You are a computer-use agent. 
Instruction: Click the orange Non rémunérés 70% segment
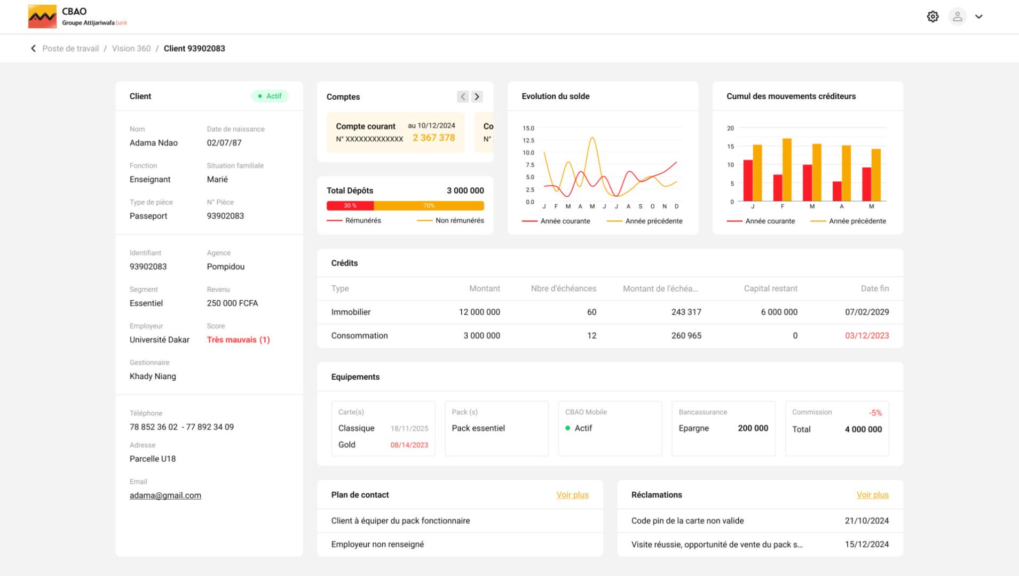click(x=429, y=206)
